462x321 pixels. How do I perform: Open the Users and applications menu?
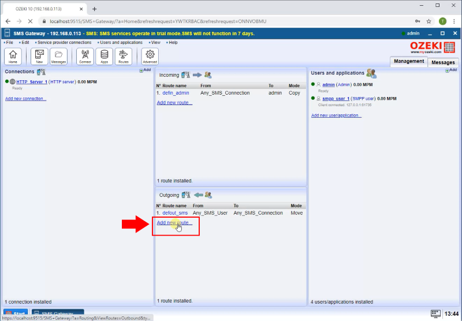click(121, 42)
